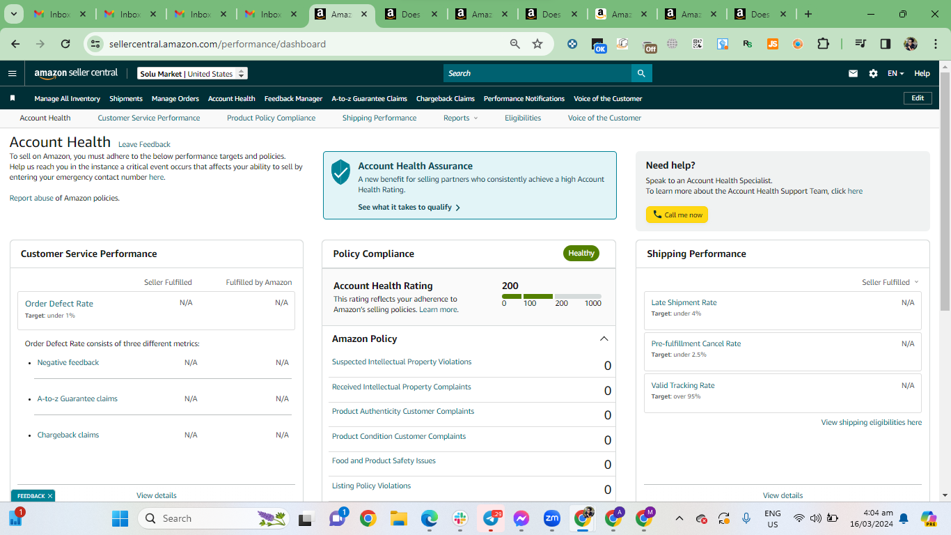The image size is (951, 535).
Task: Open a new browser tab
Action: pyautogui.click(x=808, y=14)
